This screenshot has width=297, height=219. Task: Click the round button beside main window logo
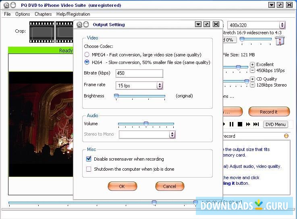pos(13,5)
